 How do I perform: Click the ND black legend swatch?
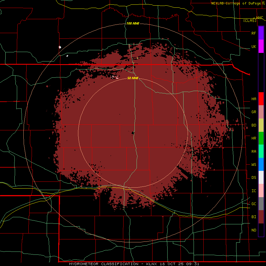(261, 230)
